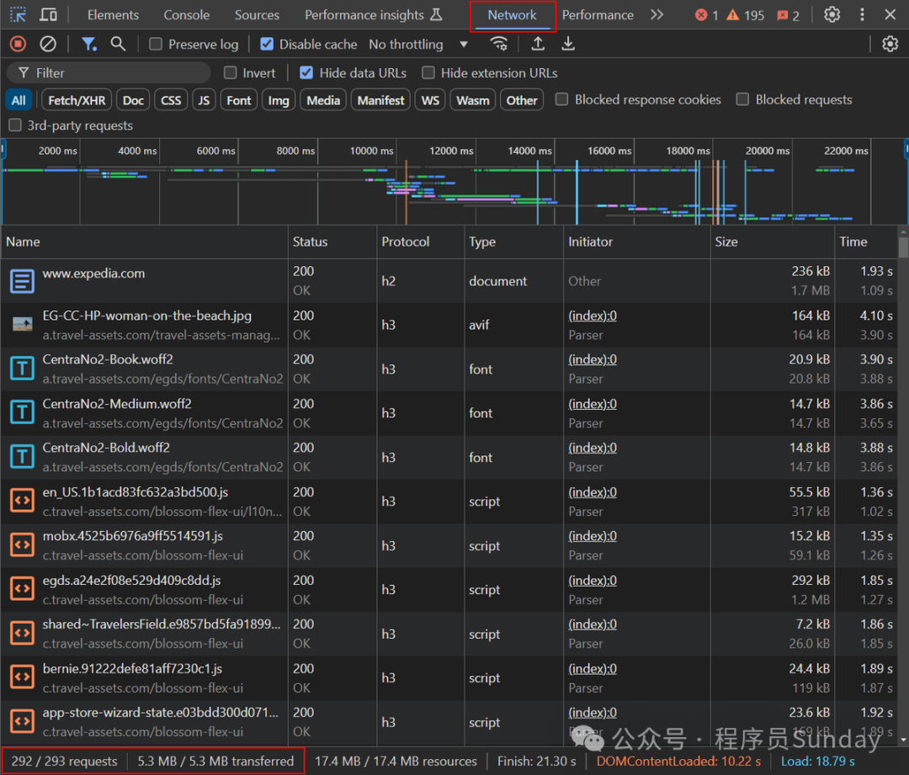The height and width of the screenshot is (775, 909).
Task: Open Performance insights tab
Action: (374, 15)
